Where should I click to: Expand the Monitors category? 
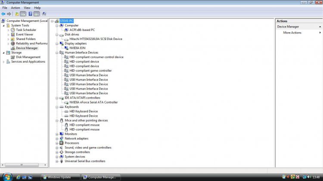[x=57, y=134]
